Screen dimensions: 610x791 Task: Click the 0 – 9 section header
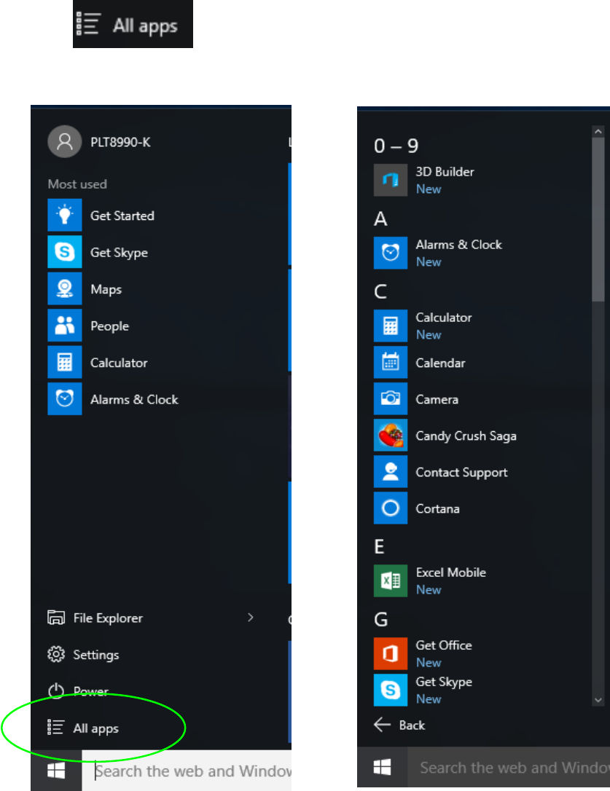pos(396,146)
